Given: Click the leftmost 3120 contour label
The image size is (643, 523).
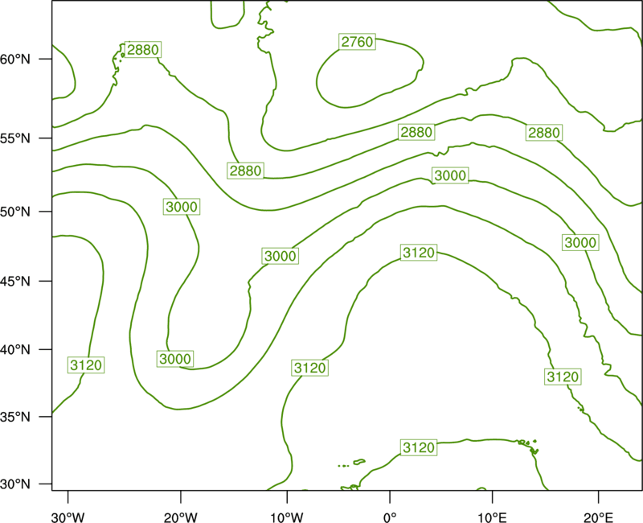Looking at the screenshot, I should click(x=86, y=365).
